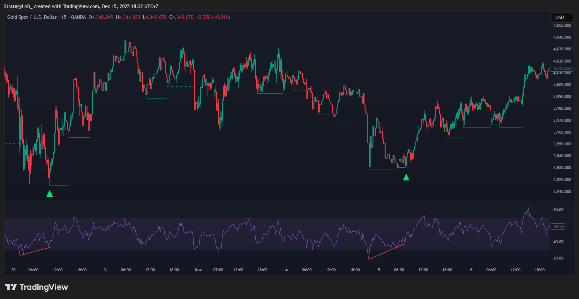Screen dimensions: 579x299
Task: Select the current price label 4,013.830
Action: [562, 69]
